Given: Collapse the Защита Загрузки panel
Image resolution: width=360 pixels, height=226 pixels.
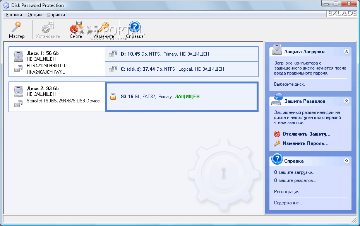Looking at the screenshot, I should 347,51.
